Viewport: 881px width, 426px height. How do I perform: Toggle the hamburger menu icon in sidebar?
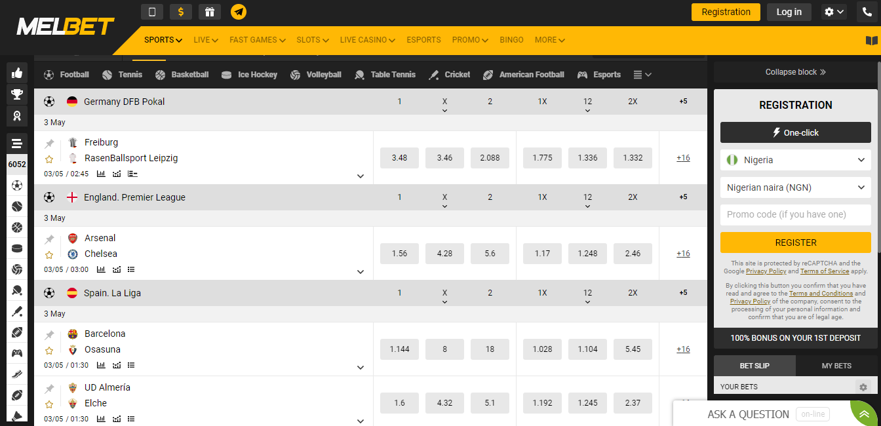click(x=17, y=144)
